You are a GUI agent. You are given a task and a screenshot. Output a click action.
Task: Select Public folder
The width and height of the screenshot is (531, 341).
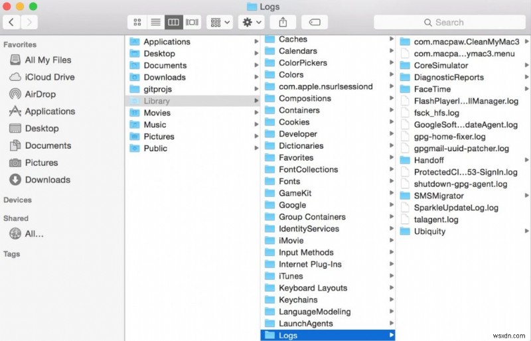pos(193,149)
